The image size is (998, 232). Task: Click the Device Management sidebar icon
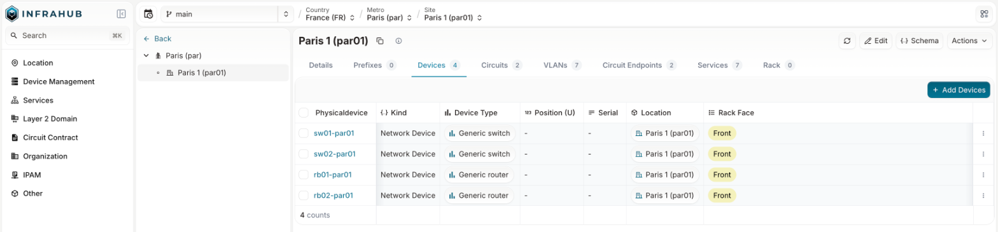click(15, 81)
